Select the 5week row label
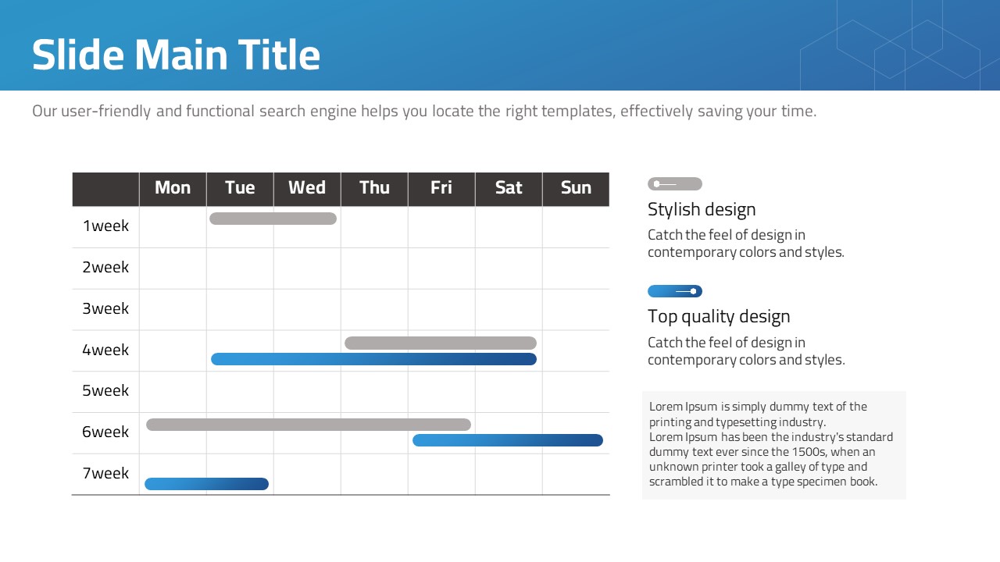This screenshot has height=562, width=1000. pyautogui.click(x=105, y=391)
